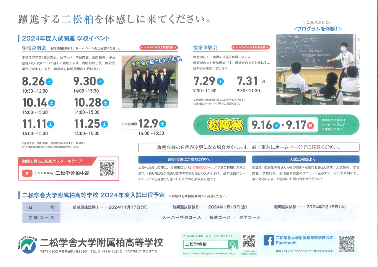Click the TEL:04(7191)5242 phone number
378x267 pixels.
106,252
